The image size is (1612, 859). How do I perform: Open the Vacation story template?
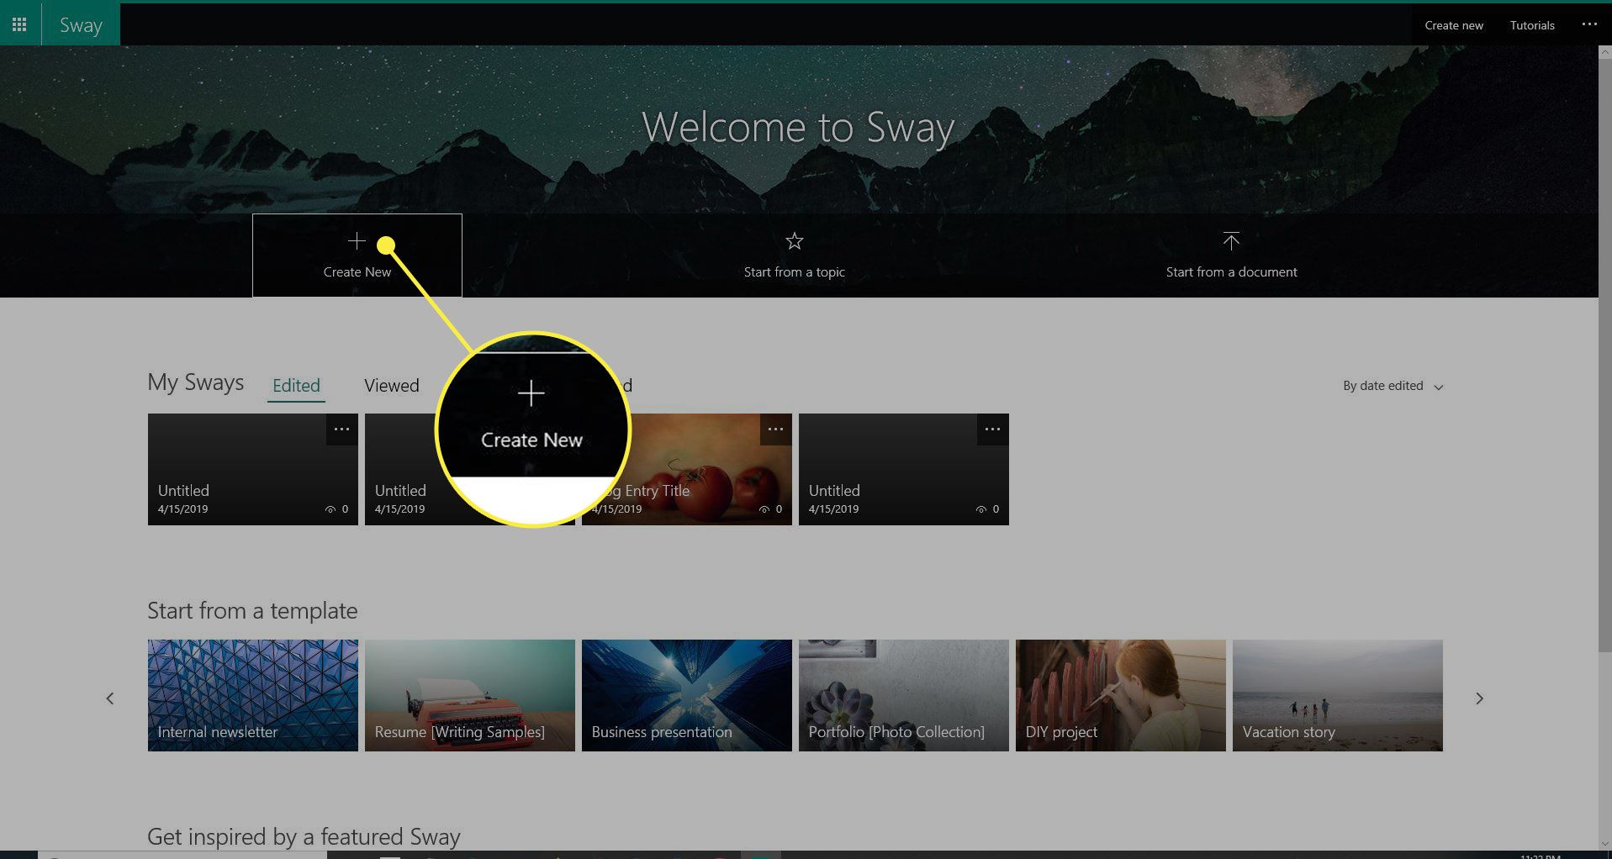[x=1337, y=695]
